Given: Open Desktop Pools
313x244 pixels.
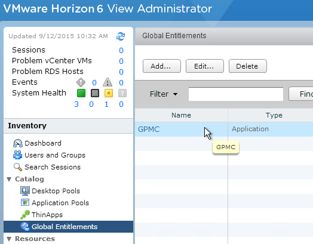Looking at the screenshot, I should [x=56, y=191].
